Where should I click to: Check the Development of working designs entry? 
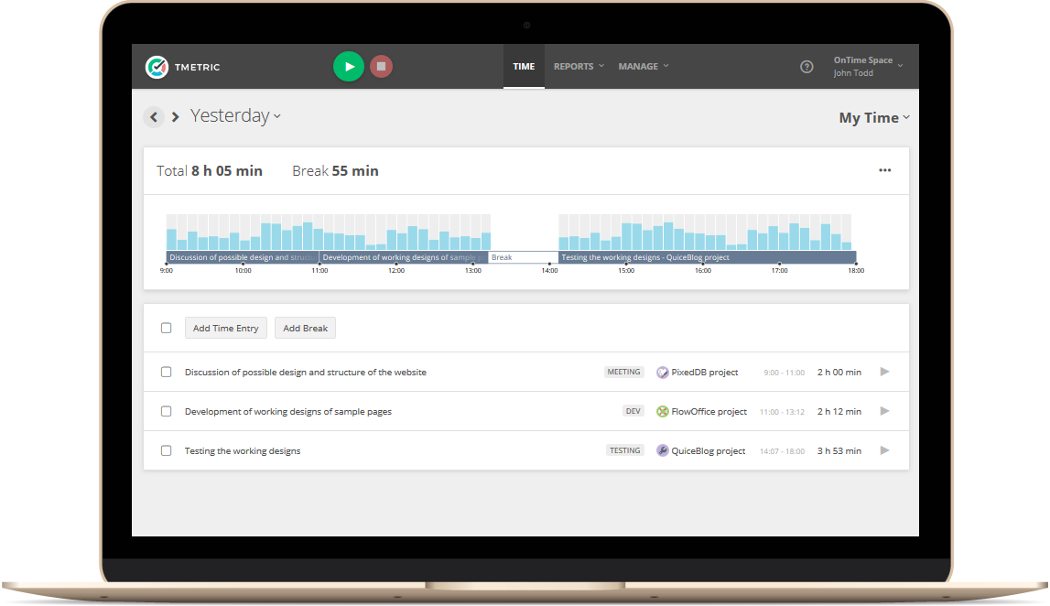click(x=166, y=411)
